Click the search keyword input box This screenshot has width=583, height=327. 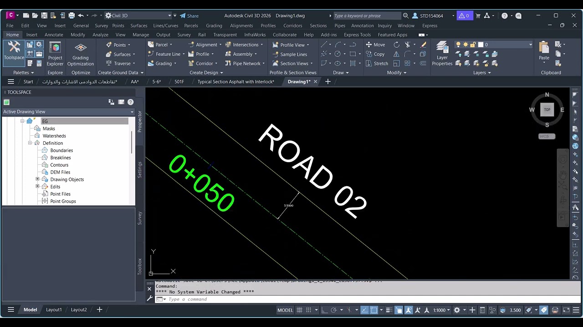tap(367, 16)
